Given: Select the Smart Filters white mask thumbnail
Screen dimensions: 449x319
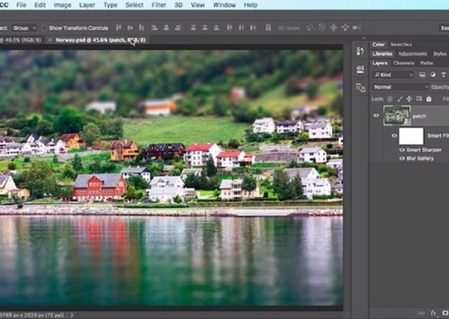Looking at the screenshot, I should (411, 136).
